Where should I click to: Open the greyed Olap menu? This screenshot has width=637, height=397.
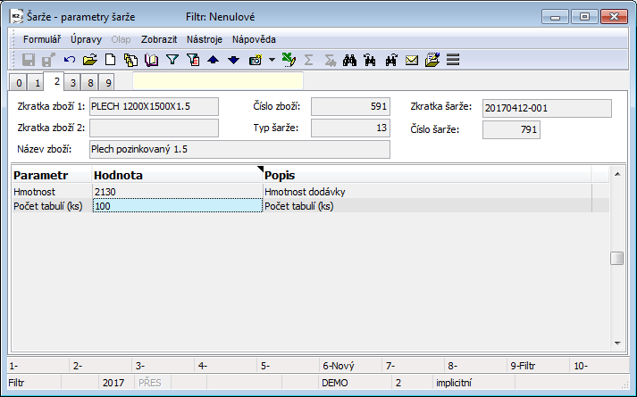coord(121,39)
